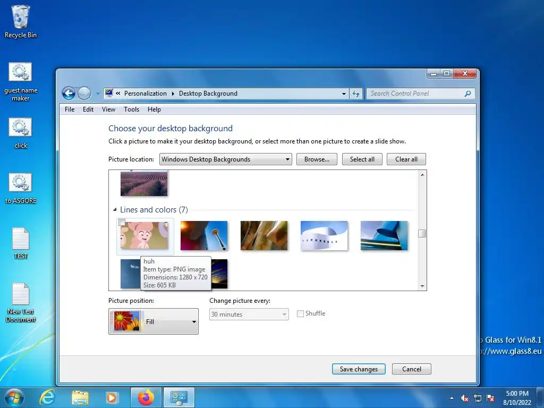Click Personalization in the breadcrumb
Screen dimensions: 544x408
(x=146, y=93)
